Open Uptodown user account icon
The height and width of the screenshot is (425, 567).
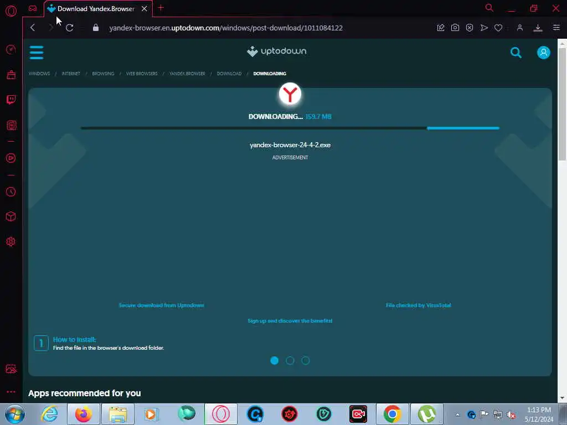[x=544, y=53]
